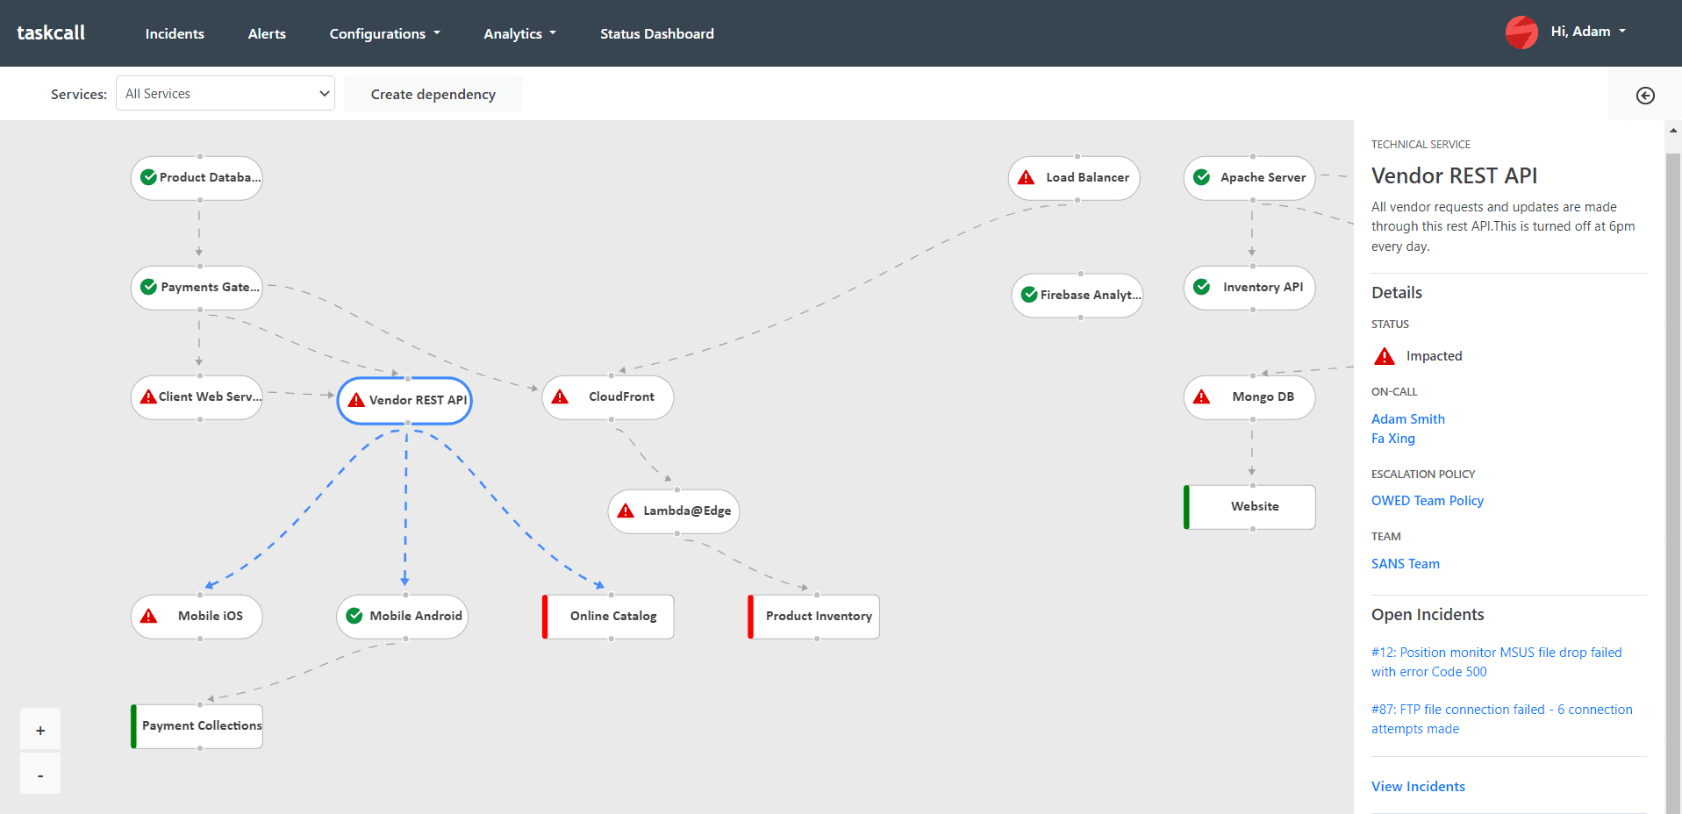1682x814 pixels.
Task: Click the red warning icon on Client Web Service
Action: (x=149, y=396)
